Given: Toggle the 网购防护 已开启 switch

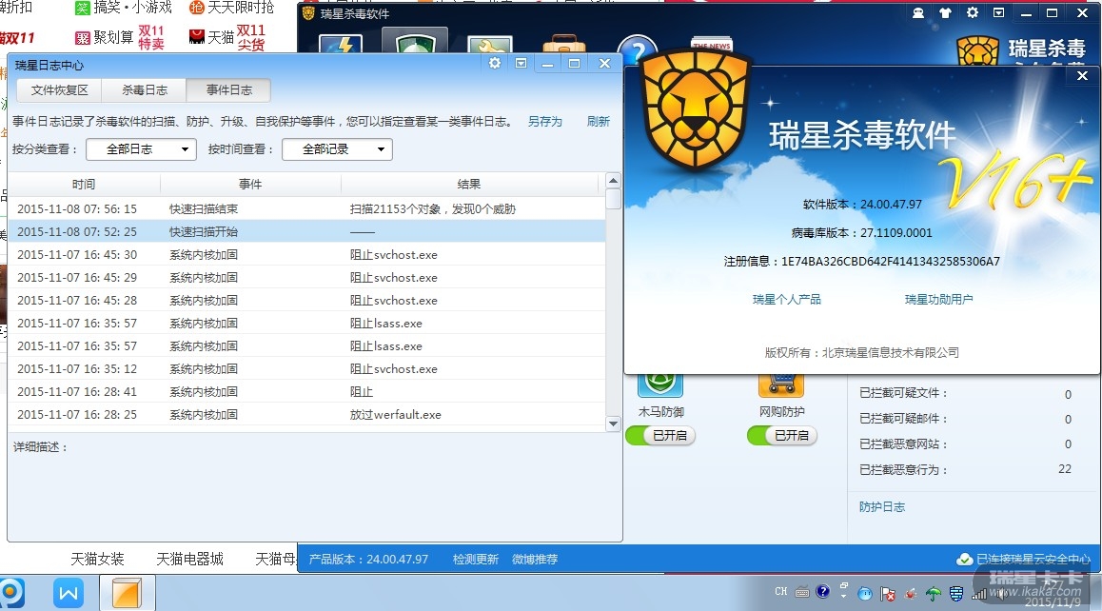Looking at the screenshot, I should click(782, 435).
